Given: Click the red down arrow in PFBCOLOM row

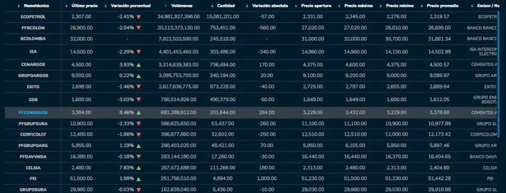Looking at the screenshot, I should click(x=138, y=28).
